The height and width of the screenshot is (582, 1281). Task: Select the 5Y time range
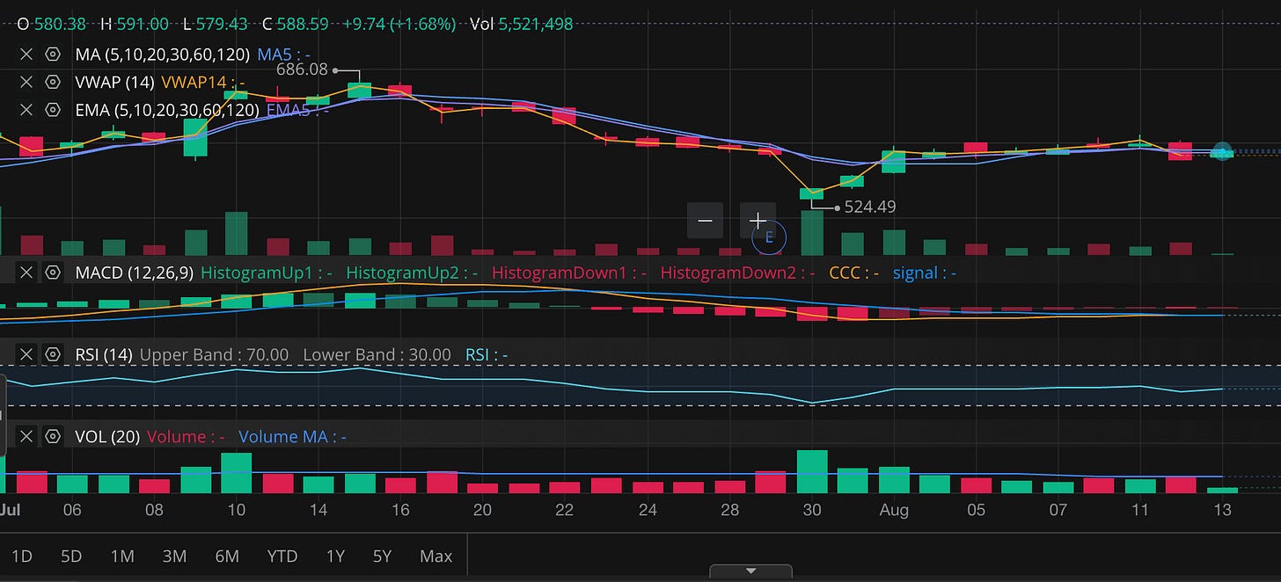coord(382,556)
